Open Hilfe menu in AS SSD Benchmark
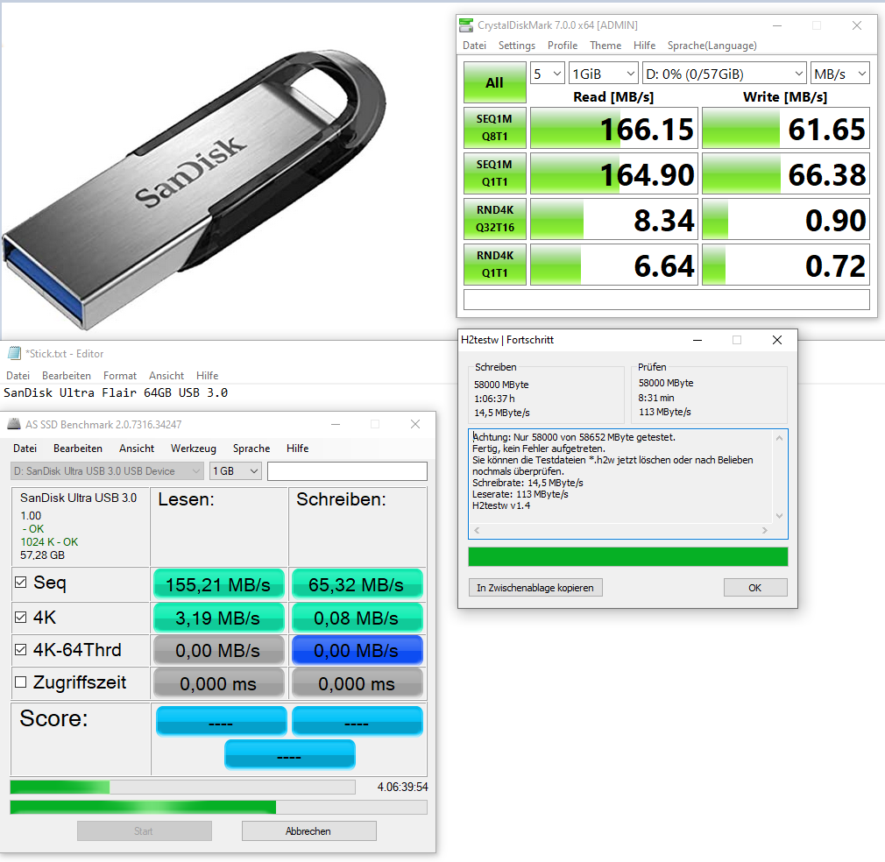The width and height of the screenshot is (885, 862). [297, 448]
